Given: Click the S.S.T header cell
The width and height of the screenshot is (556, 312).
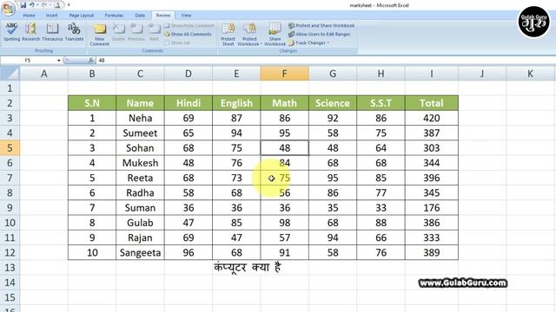Looking at the screenshot, I should coord(381,103).
